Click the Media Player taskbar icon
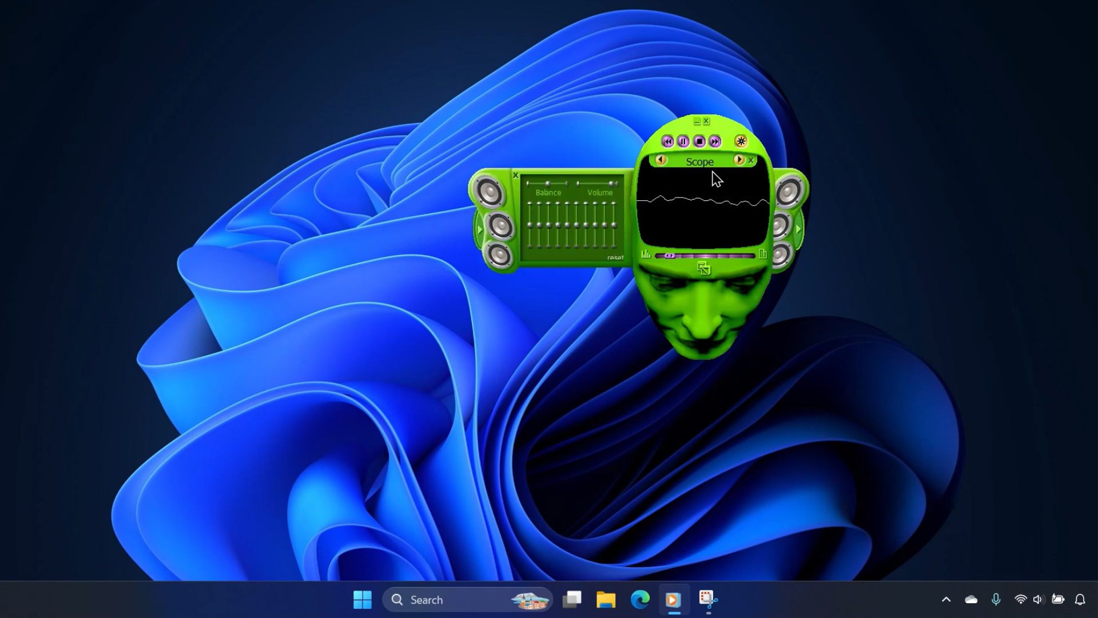1098x618 pixels. 674,600
